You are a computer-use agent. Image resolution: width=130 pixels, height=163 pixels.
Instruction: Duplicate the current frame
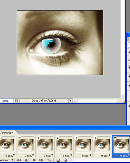[x=58, y=160]
